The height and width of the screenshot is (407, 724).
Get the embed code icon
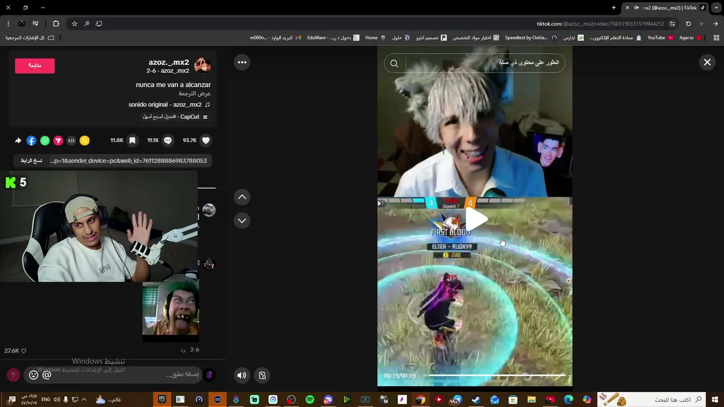click(71, 141)
